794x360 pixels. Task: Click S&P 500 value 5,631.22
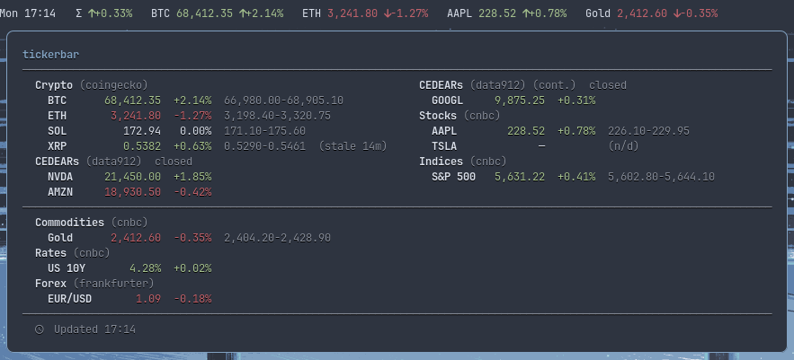pyautogui.click(x=520, y=177)
